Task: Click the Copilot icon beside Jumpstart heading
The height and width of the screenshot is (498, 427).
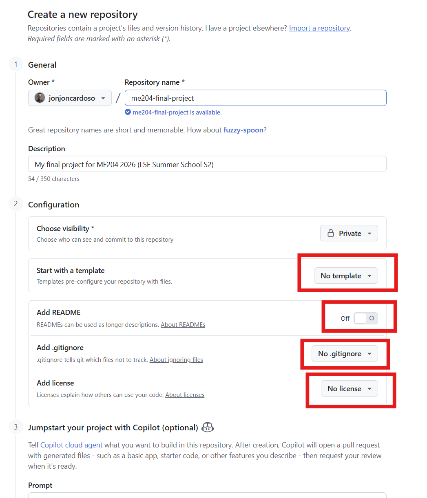Action: coord(208,427)
